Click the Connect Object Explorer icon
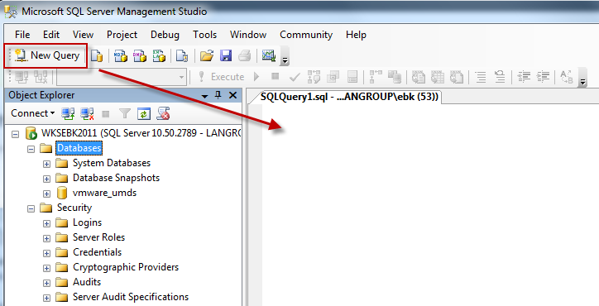The image size is (599, 306). click(x=68, y=113)
